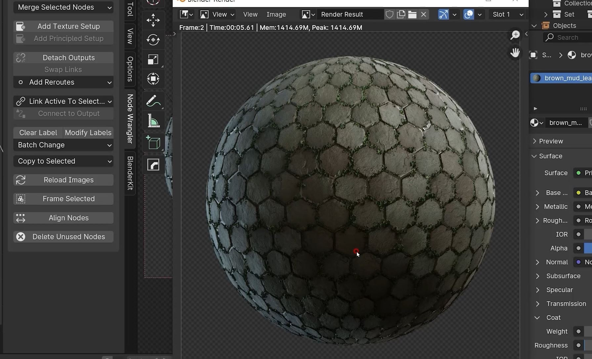This screenshot has width=592, height=359.
Task: Open the Image menu
Action: click(x=276, y=15)
